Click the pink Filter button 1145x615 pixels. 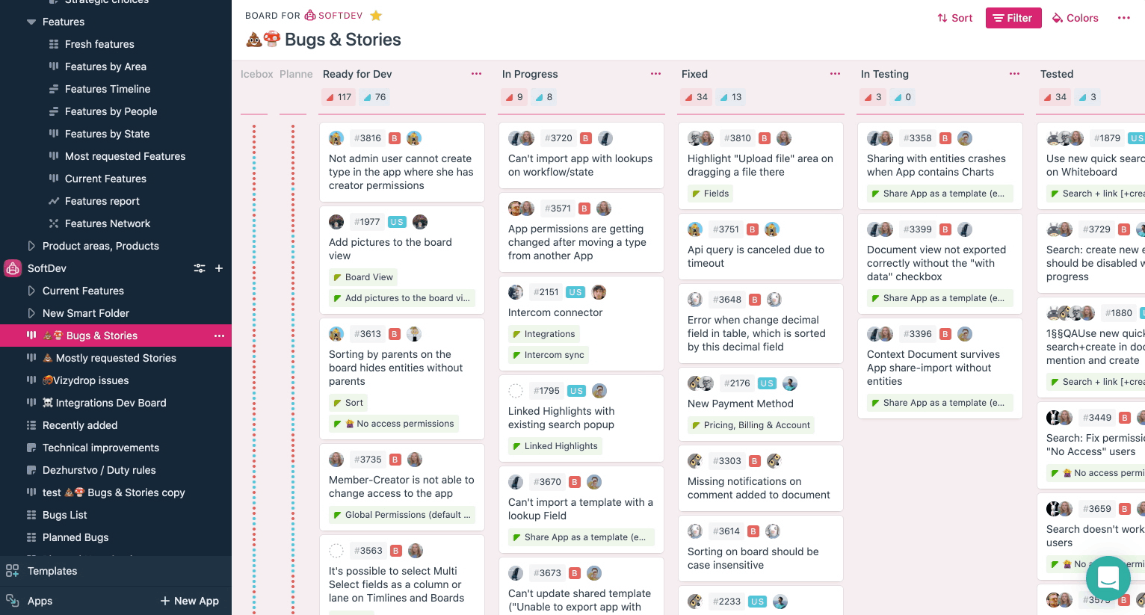[1013, 18]
